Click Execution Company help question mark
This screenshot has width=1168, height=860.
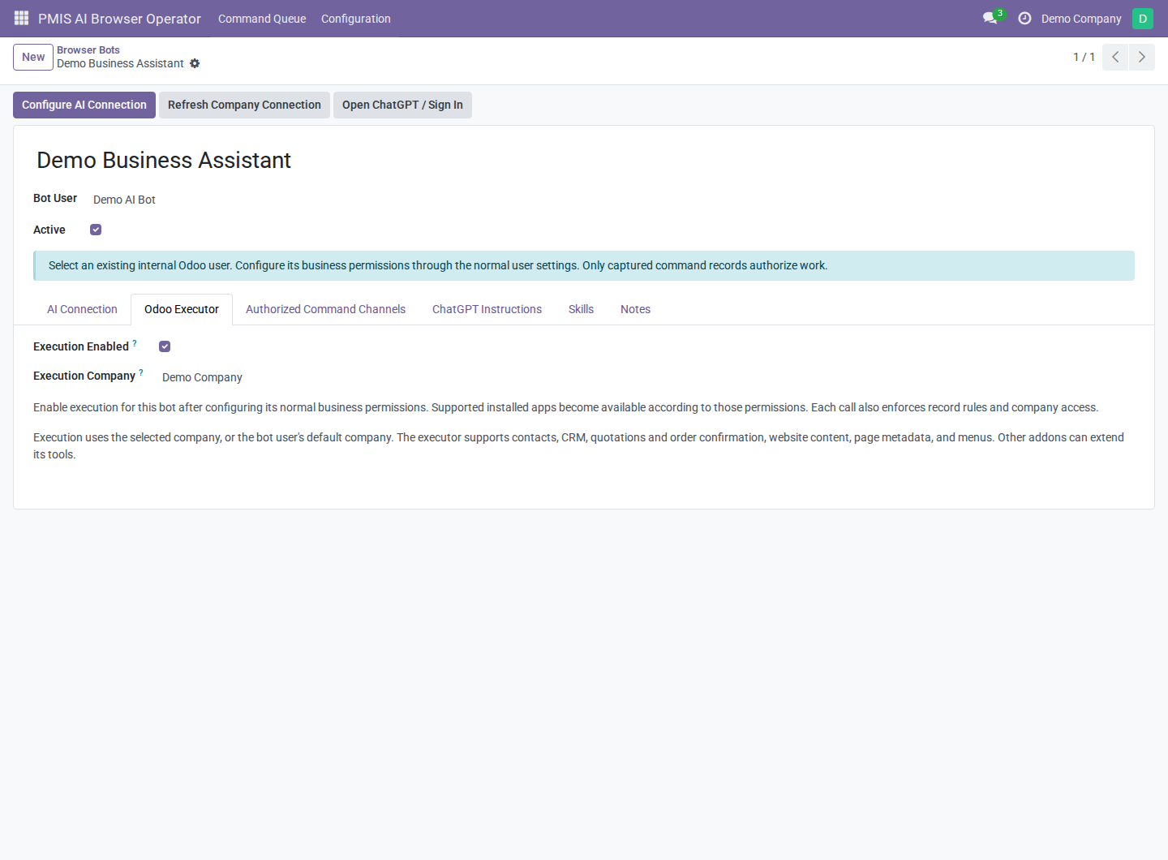[x=141, y=372]
